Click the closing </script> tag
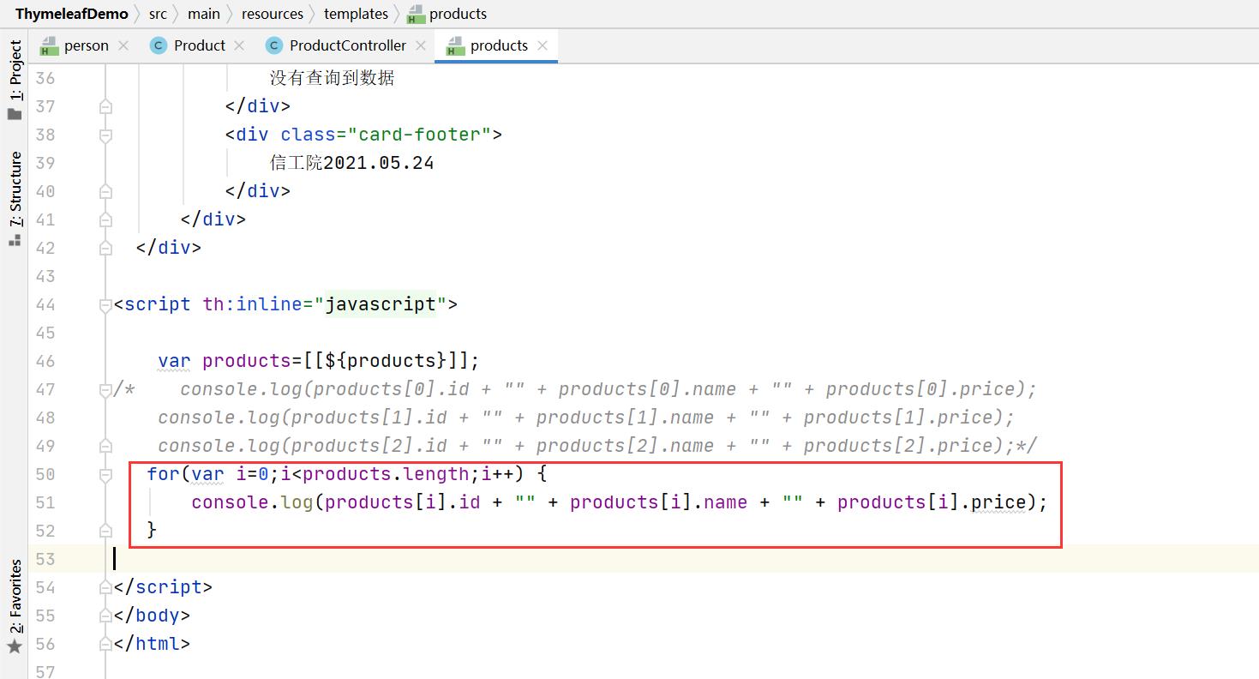Viewport: 1259px width, 679px height. point(163,587)
